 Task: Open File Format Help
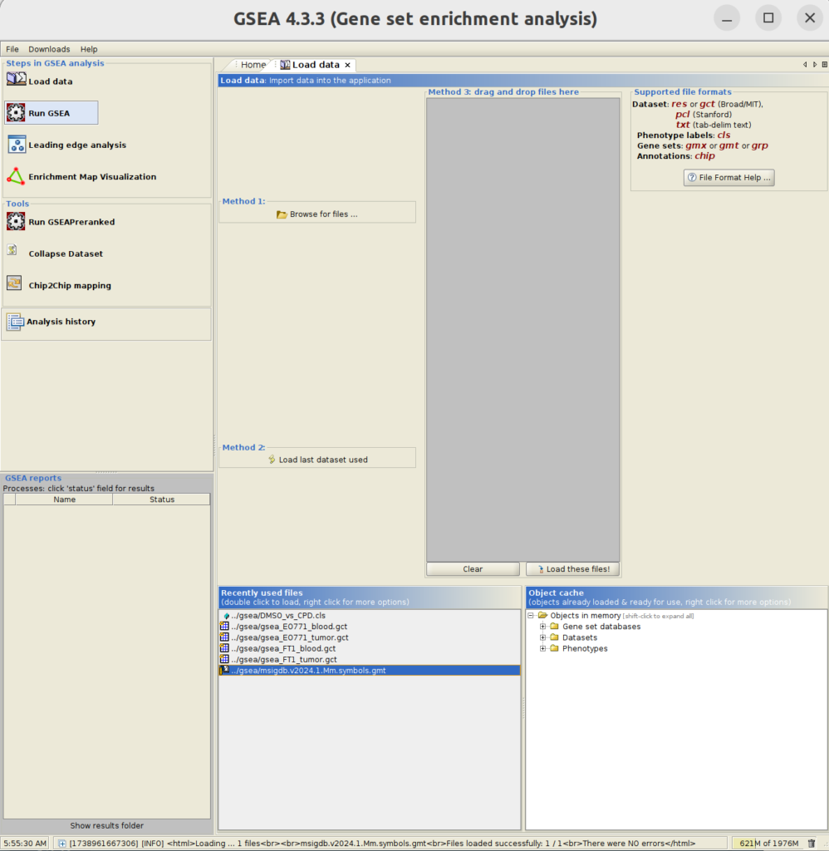click(x=728, y=178)
